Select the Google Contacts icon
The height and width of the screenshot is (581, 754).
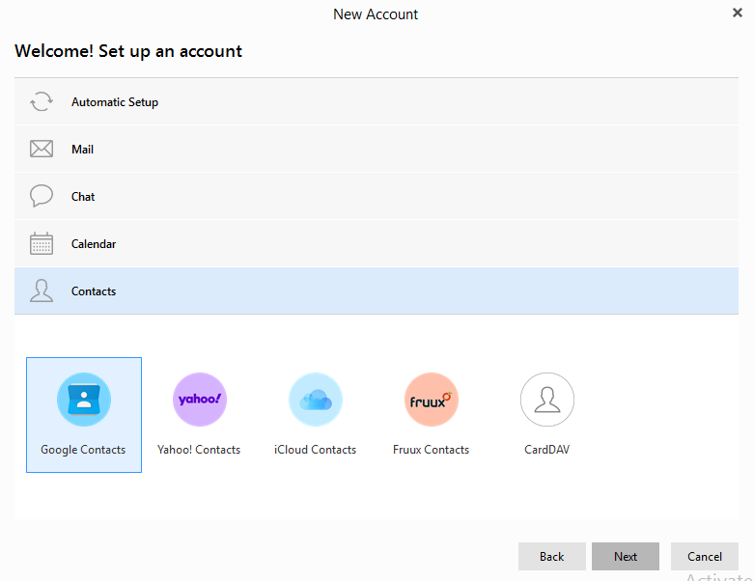coord(84,400)
